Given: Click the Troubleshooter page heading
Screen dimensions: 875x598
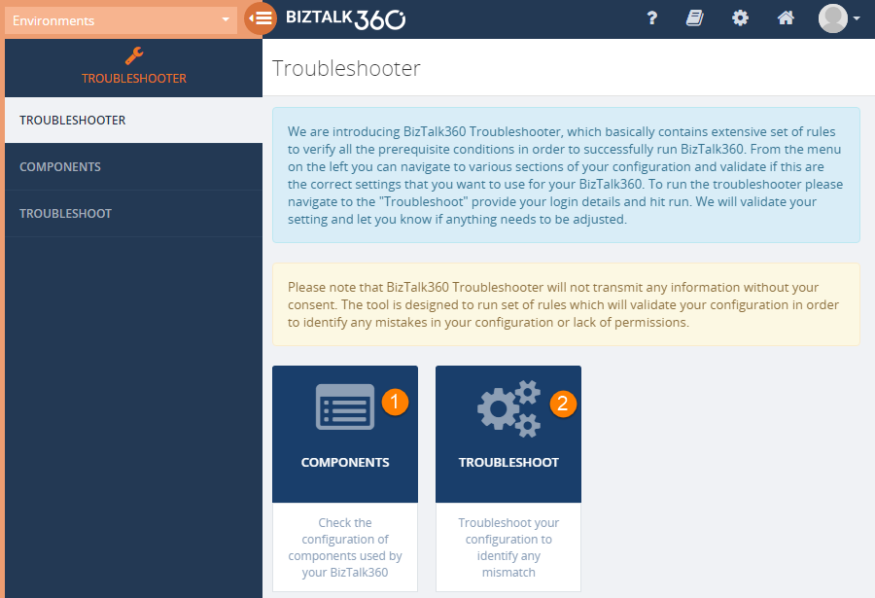Looking at the screenshot, I should point(346,68).
